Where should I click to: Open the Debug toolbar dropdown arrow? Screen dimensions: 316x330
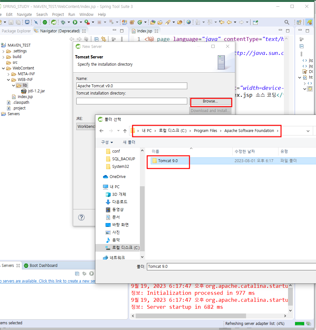[69, 22]
